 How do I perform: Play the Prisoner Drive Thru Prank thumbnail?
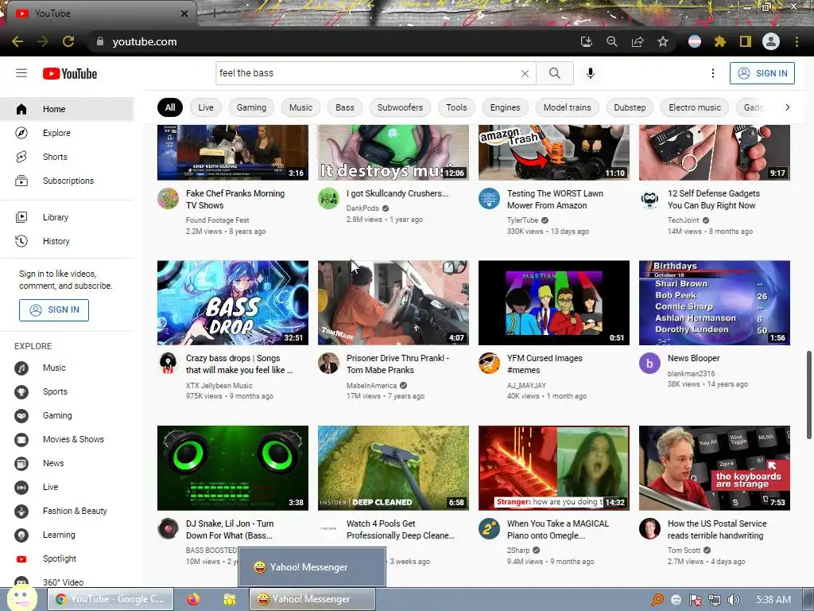pos(393,303)
